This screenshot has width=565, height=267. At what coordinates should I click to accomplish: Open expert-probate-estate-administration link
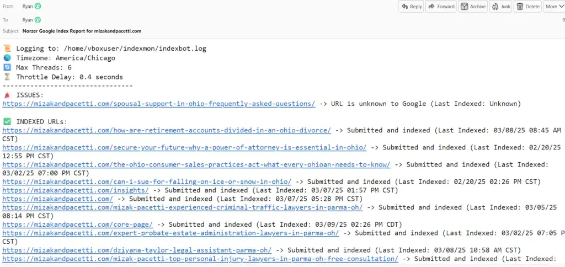pos(170,233)
